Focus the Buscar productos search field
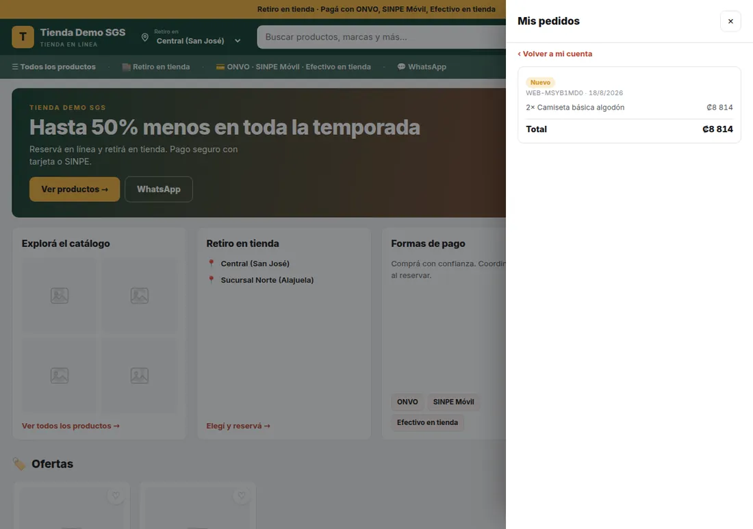Screen dimensions: 753x529 click(x=381, y=37)
